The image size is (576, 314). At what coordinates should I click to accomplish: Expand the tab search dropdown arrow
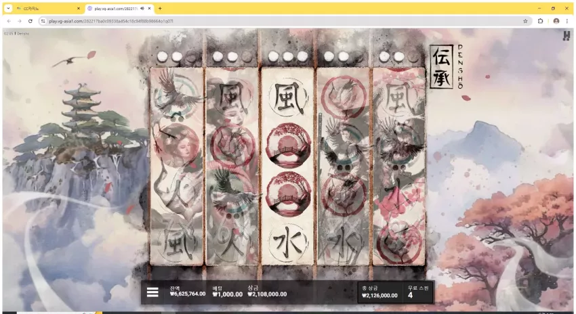[x=8, y=8]
